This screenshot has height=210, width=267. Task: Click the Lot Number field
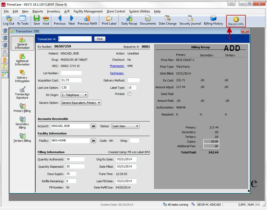71,73
